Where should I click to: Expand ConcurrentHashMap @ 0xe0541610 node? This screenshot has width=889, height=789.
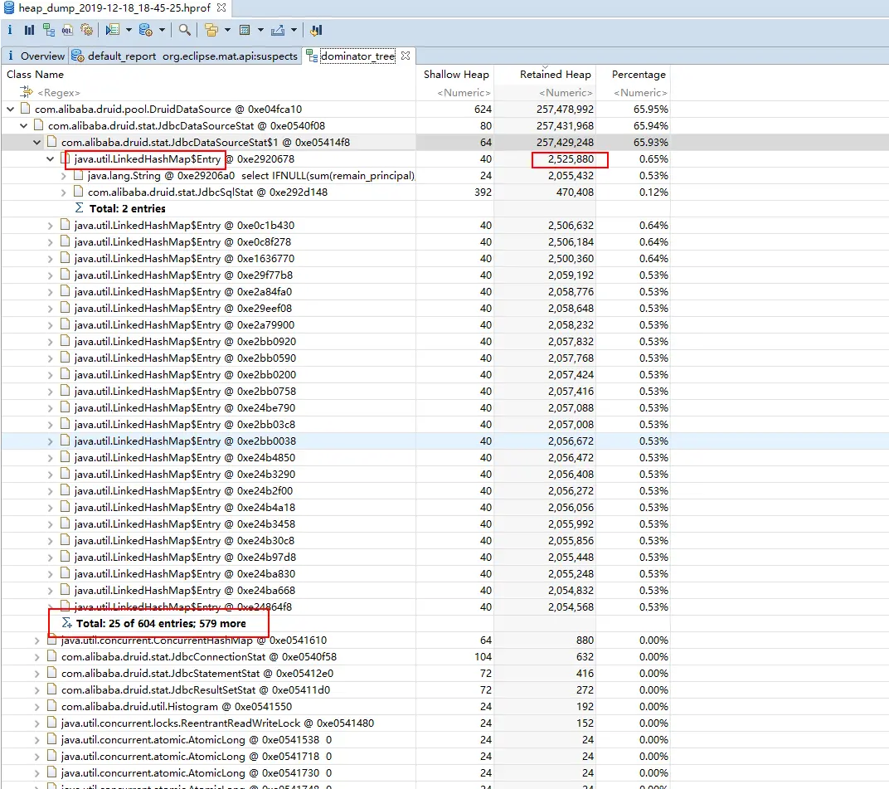[x=36, y=640]
